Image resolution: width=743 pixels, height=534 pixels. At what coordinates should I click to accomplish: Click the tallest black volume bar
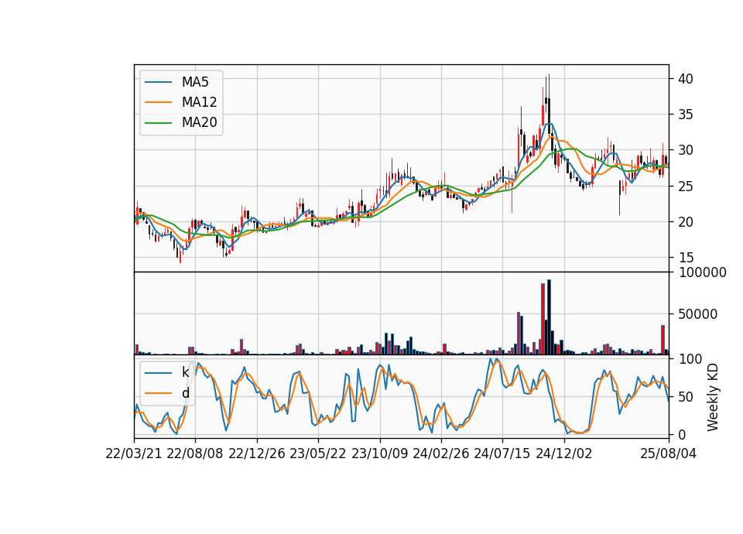pos(549,317)
